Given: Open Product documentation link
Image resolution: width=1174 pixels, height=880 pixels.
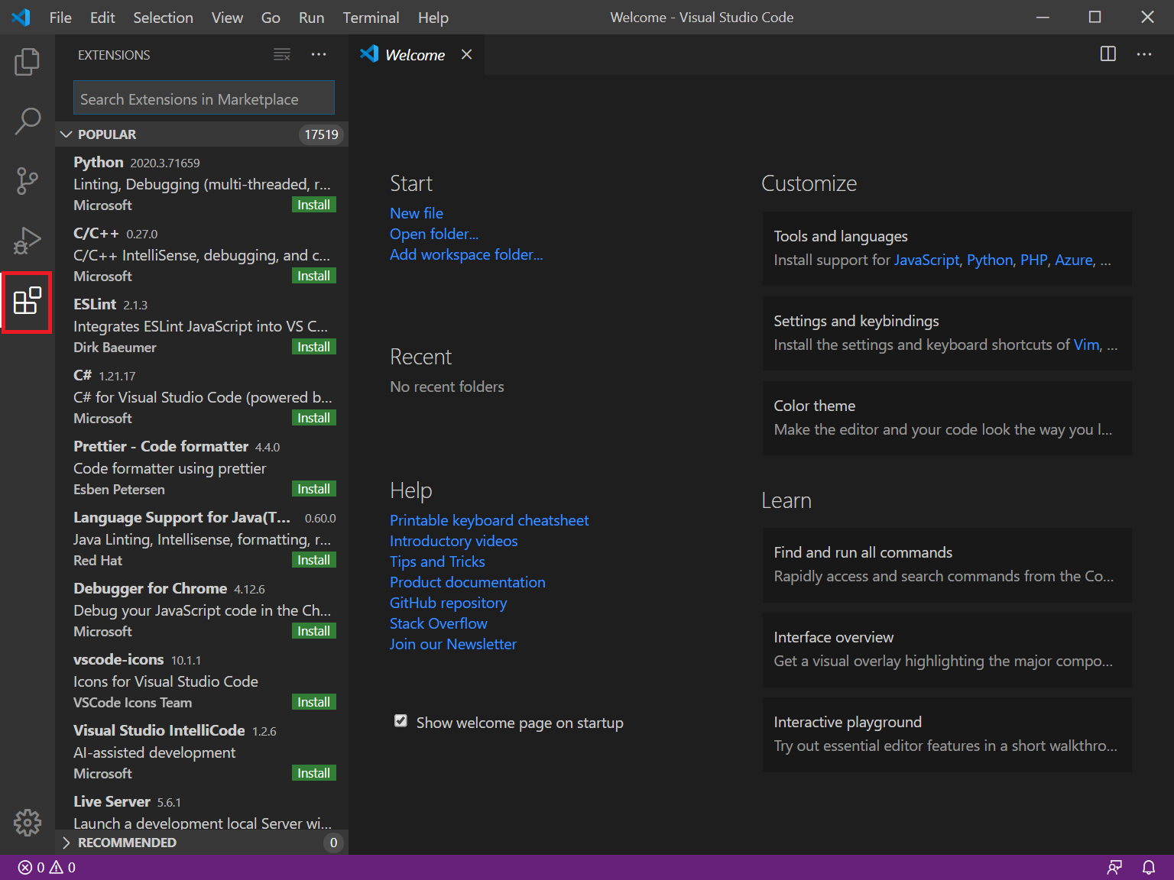Looking at the screenshot, I should (468, 582).
